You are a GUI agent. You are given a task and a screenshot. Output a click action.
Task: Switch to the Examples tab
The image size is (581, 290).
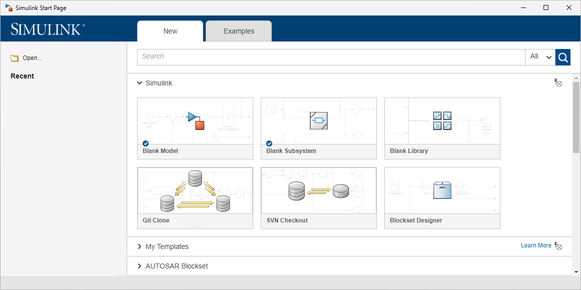pos(239,31)
